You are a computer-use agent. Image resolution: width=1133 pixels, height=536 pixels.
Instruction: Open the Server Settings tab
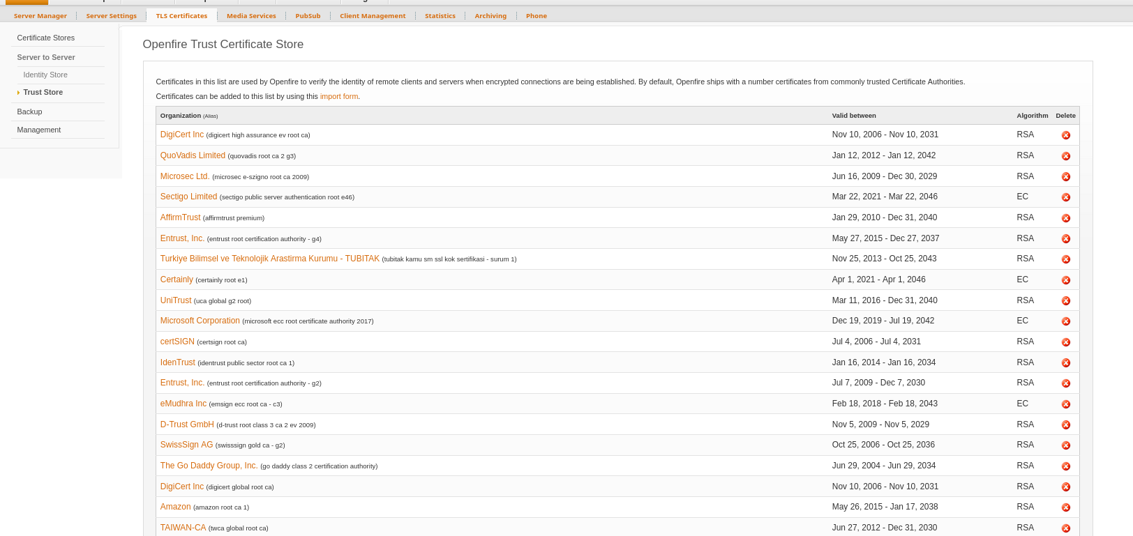[112, 16]
